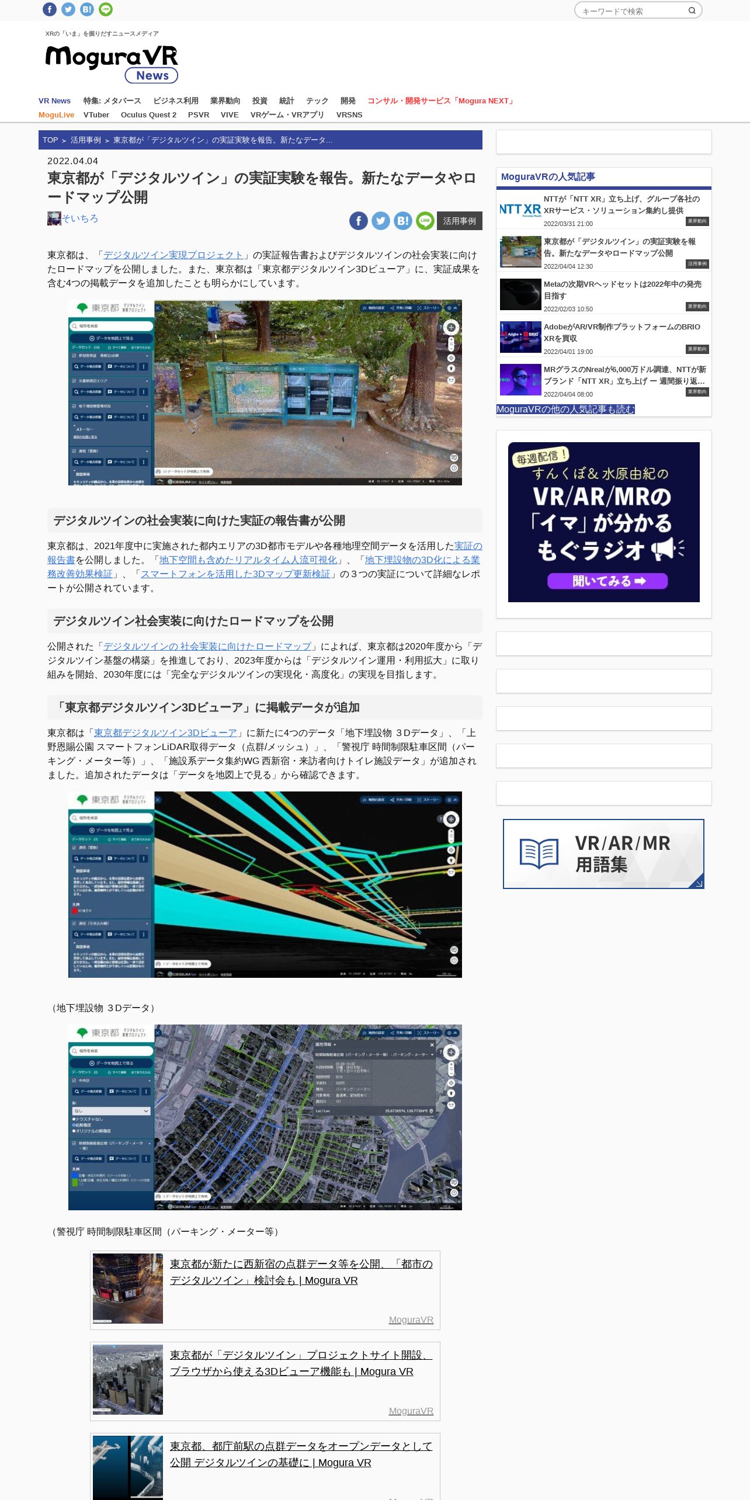Click the Facebook icon in the top bar
This screenshot has width=750, height=1500.
[x=50, y=9]
